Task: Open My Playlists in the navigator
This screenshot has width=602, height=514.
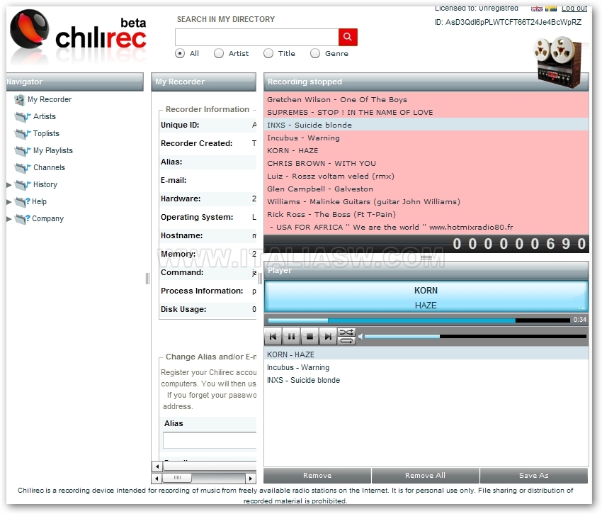Action: [53, 151]
